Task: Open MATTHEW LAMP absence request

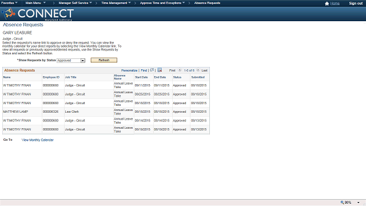Action: (15, 112)
